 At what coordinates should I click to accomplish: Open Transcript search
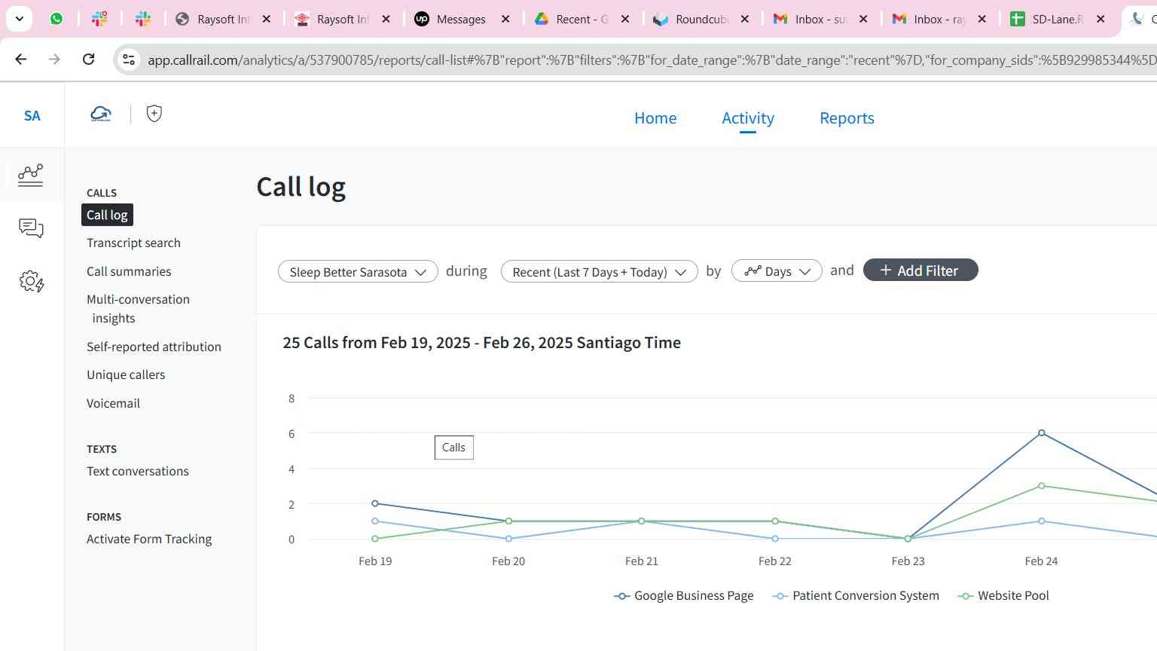pos(133,243)
